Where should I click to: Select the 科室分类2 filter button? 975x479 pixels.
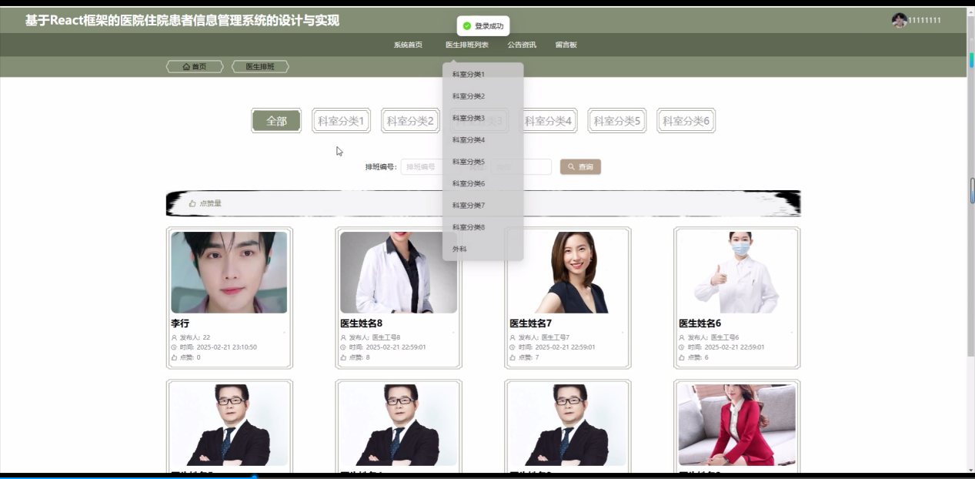(410, 121)
